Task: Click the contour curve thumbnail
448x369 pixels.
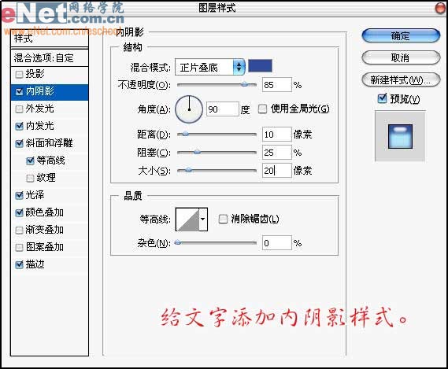Action: point(187,220)
